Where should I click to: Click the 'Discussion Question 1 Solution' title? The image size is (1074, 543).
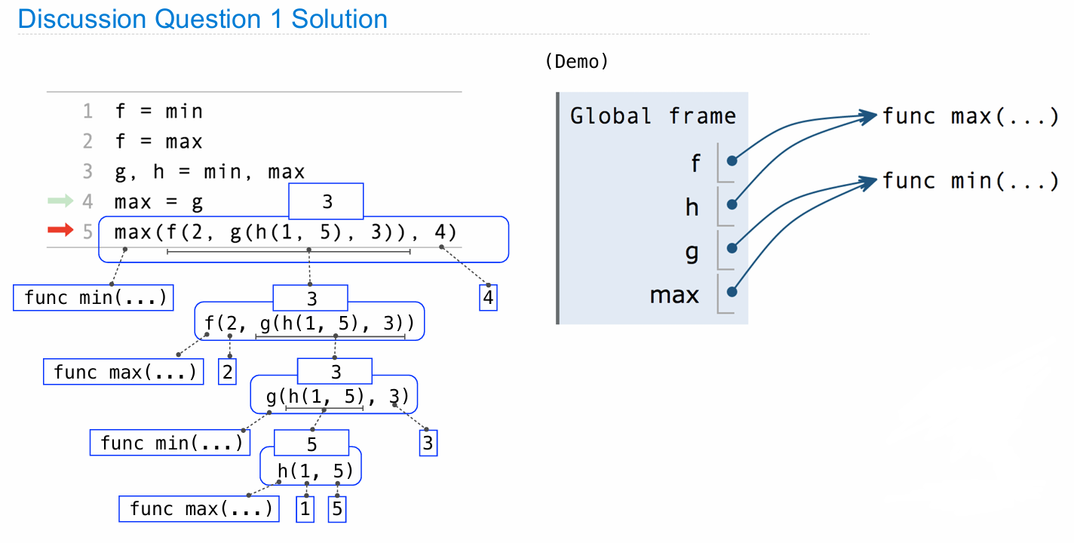pos(202,19)
